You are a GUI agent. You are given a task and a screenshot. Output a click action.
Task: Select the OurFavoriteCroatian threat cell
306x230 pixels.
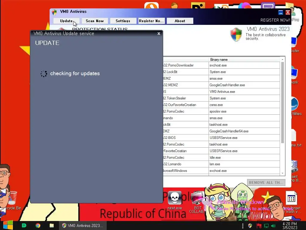[186, 105]
